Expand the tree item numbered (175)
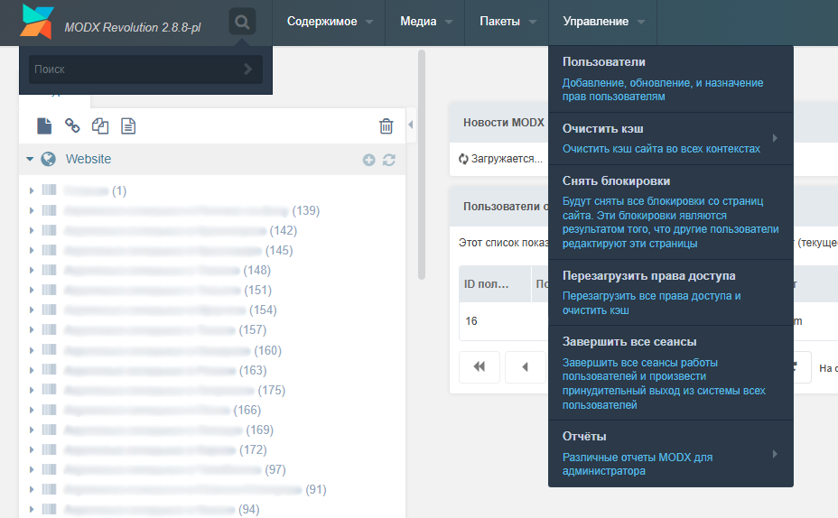This screenshot has width=838, height=518. pyautogui.click(x=32, y=390)
